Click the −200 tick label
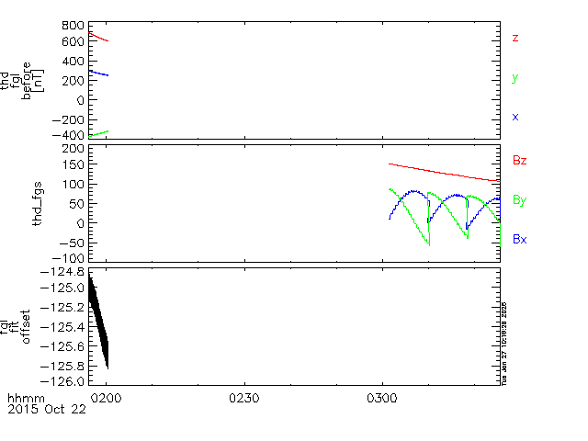 [68, 120]
